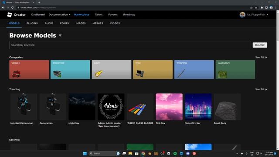Open File Explorer from the taskbar
The width and height of the screenshot is (279, 157).
130,154
